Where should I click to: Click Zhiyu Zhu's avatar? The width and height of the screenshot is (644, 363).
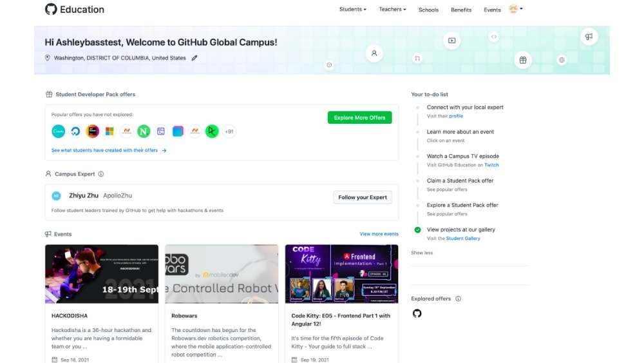tap(56, 196)
